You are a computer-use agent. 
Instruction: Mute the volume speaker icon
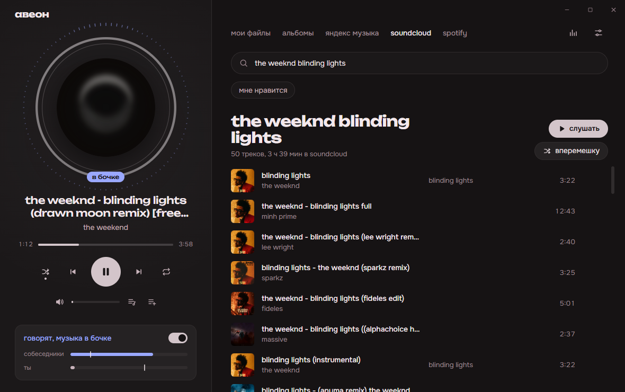coord(60,302)
